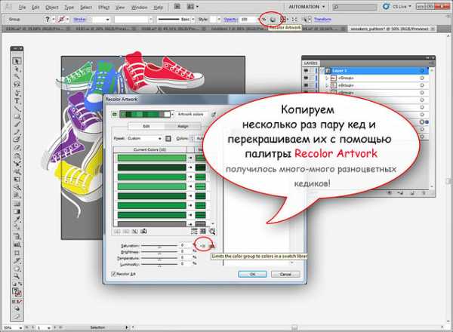Click the find color magnifier icon in dialog
Image resolution: width=453 pixels, height=332 pixels.
point(212,230)
